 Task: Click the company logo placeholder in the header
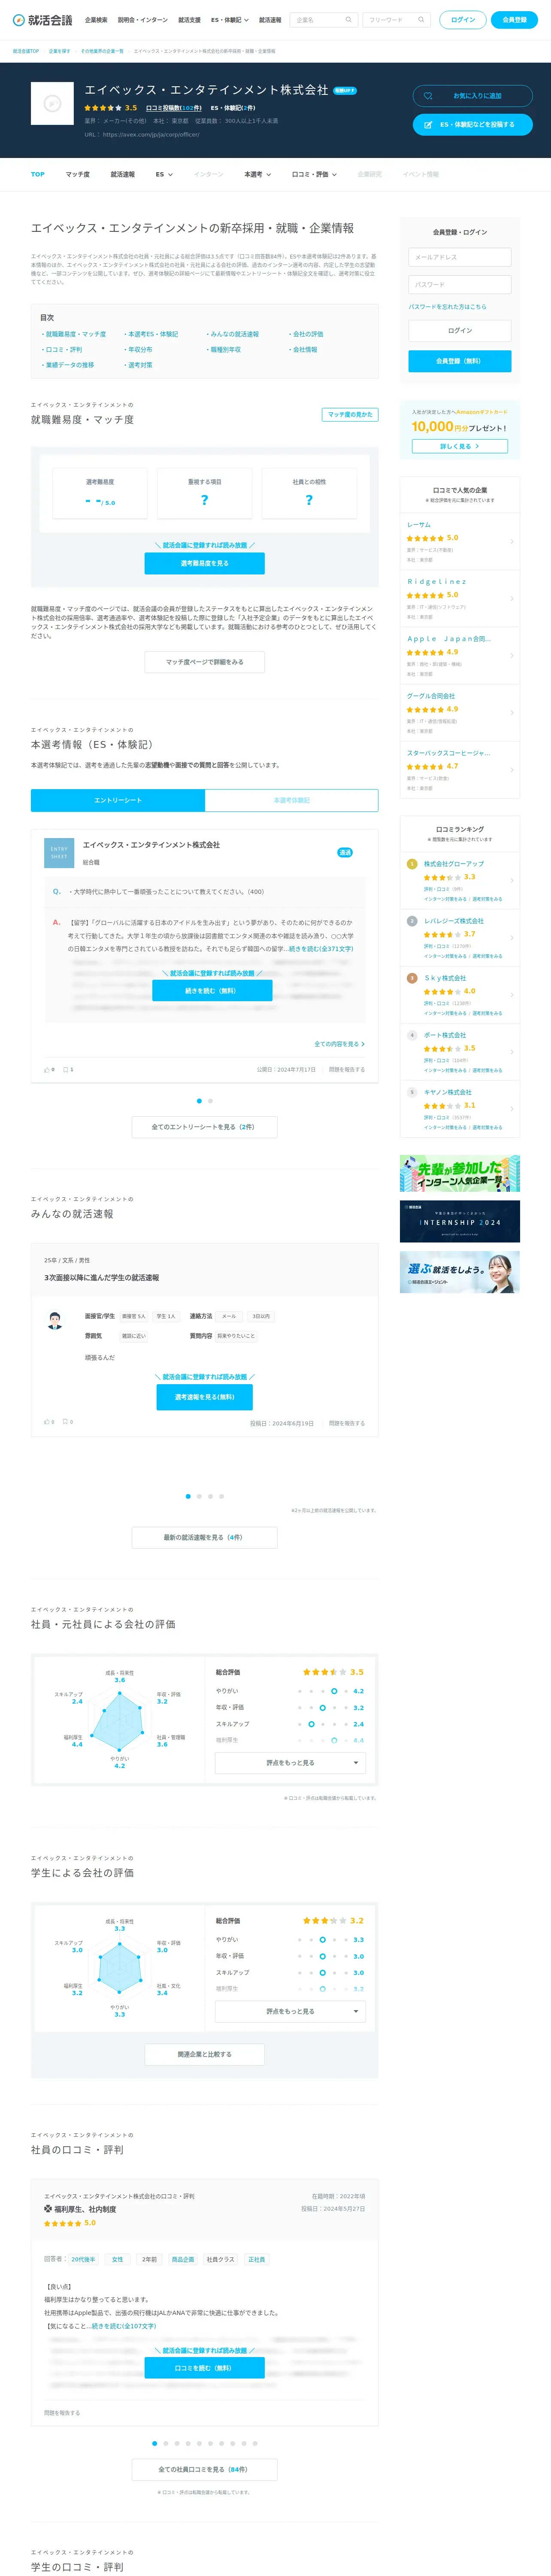point(52,103)
